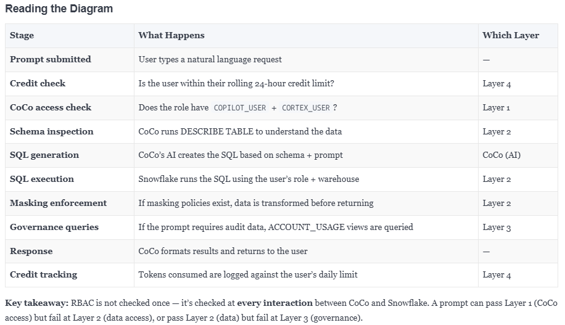Click the 'Key takeaway:' bold text
The width and height of the screenshot is (565, 325).
36,303
